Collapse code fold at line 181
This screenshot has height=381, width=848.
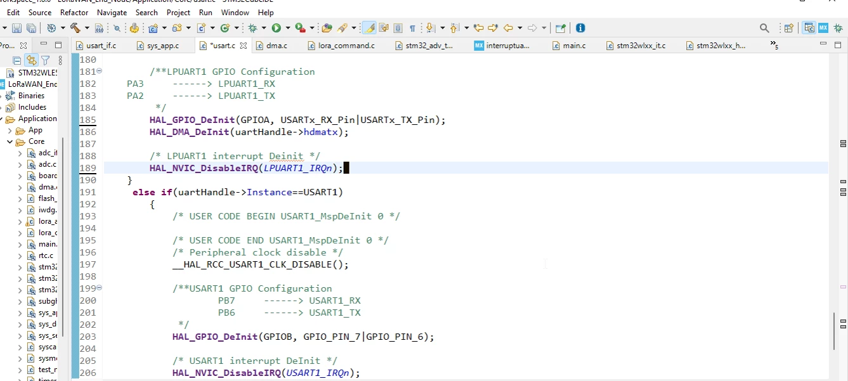100,72
